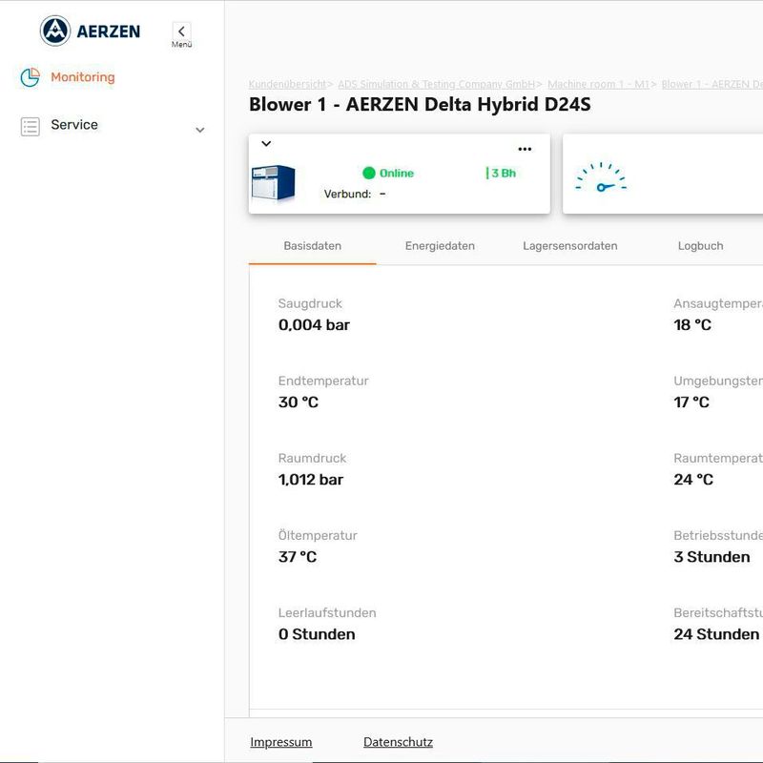Screen dimensions: 763x763
Task: Click the blower machine thumbnail image
Action: [273, 182]
